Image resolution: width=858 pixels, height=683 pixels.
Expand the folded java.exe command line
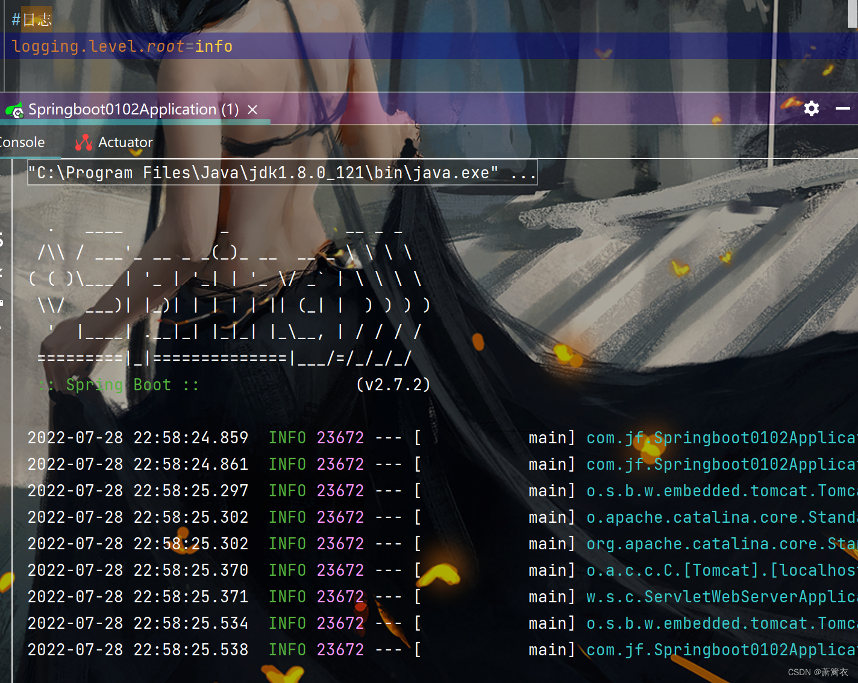[282, 173]
